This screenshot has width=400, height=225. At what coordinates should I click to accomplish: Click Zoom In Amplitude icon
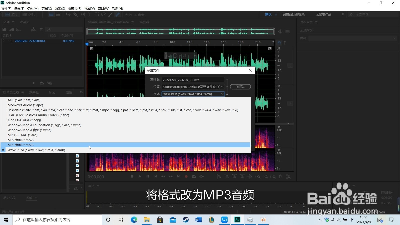219,177
